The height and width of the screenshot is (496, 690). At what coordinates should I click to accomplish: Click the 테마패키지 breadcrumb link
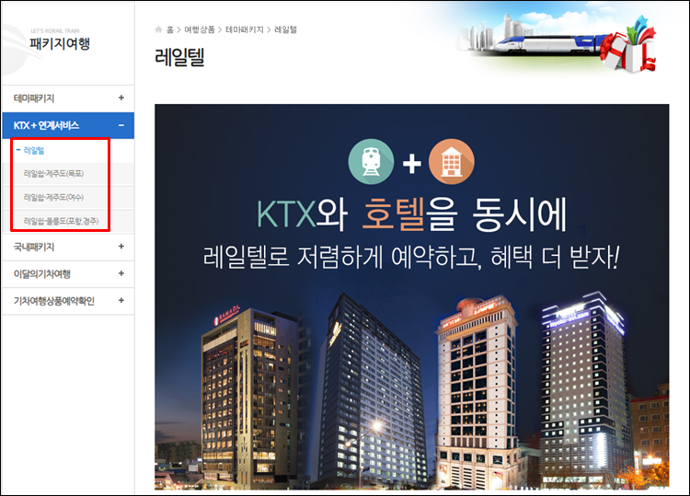coord(245,29)
